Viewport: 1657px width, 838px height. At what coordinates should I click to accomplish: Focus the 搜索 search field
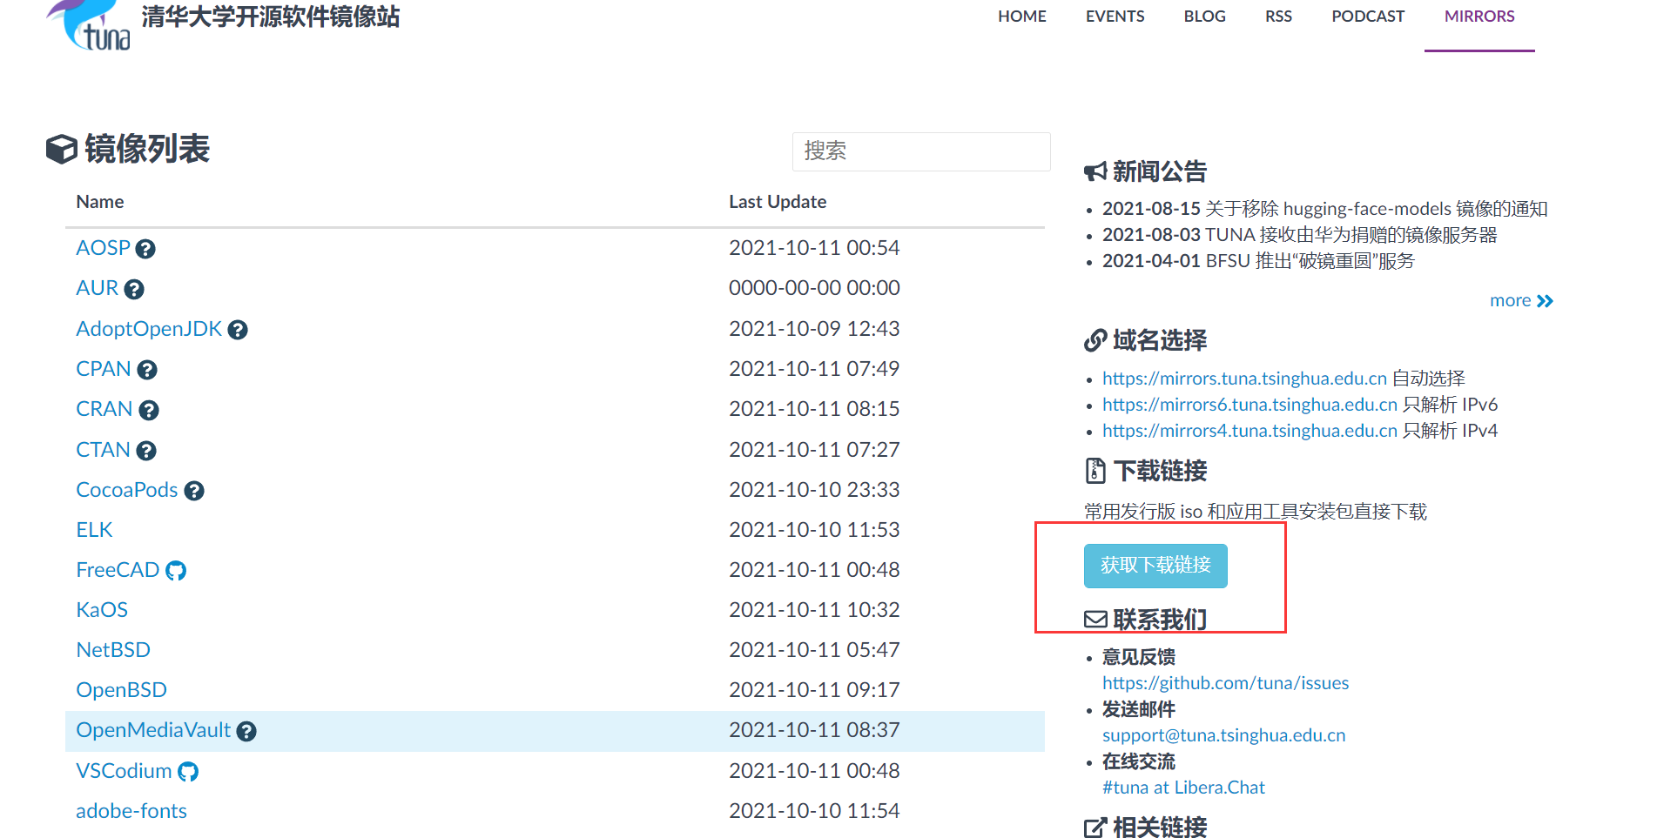point(921,151)
